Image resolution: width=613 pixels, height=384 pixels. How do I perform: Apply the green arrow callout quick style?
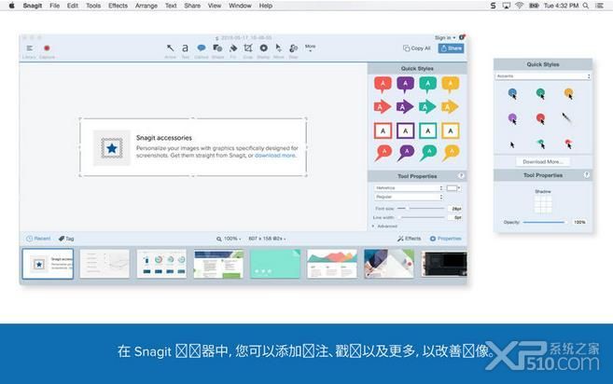click(x=427, y=106)
